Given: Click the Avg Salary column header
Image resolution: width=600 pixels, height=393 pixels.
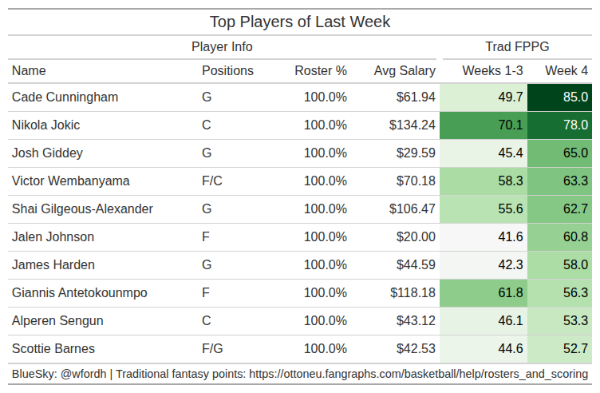Looking at the screenshot, I should point(405,71).
